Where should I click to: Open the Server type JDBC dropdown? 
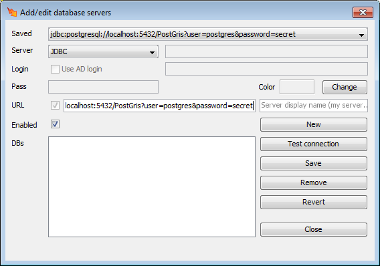(103, 51)
